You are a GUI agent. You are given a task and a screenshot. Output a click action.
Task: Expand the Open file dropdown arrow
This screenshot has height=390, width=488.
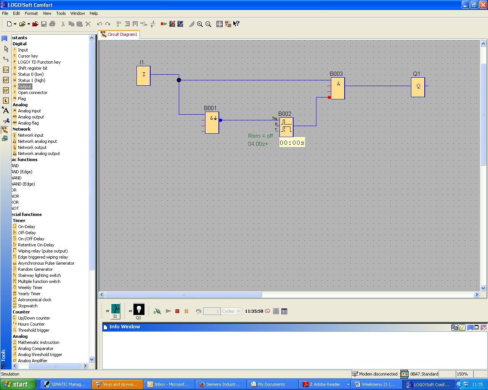click(29, 24)
